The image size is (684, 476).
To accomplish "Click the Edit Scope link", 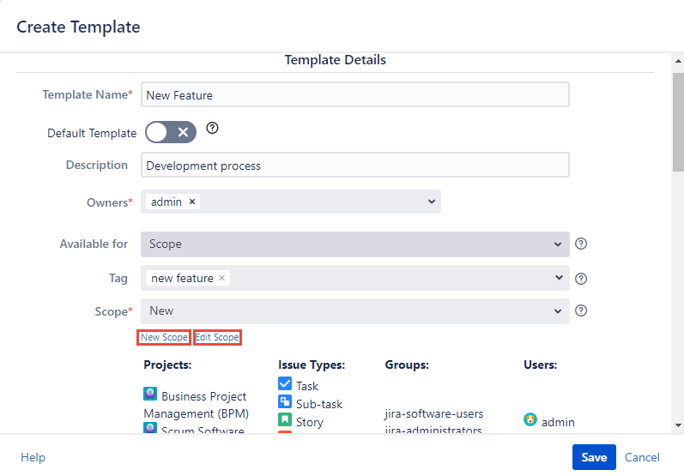I will click(217, 338).
